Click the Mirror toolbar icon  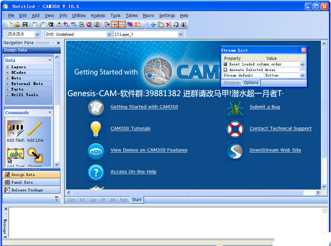(183, 25)
